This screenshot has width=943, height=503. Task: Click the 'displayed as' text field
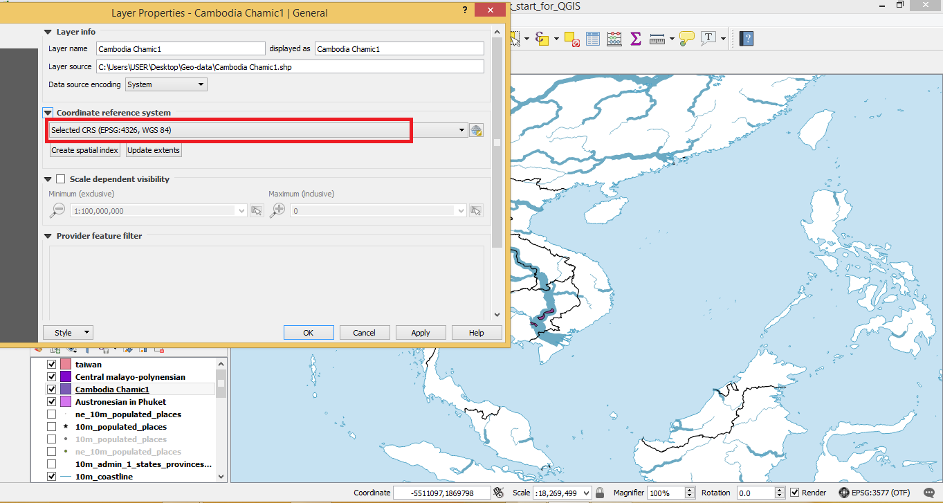399,49
